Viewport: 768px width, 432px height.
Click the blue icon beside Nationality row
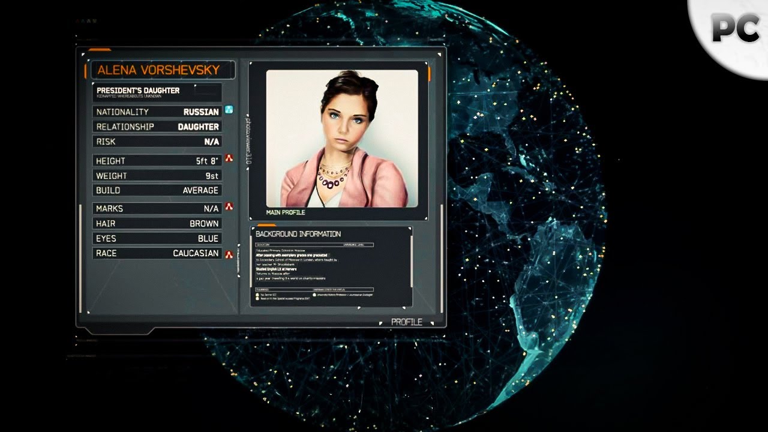[x=229, y=110]
